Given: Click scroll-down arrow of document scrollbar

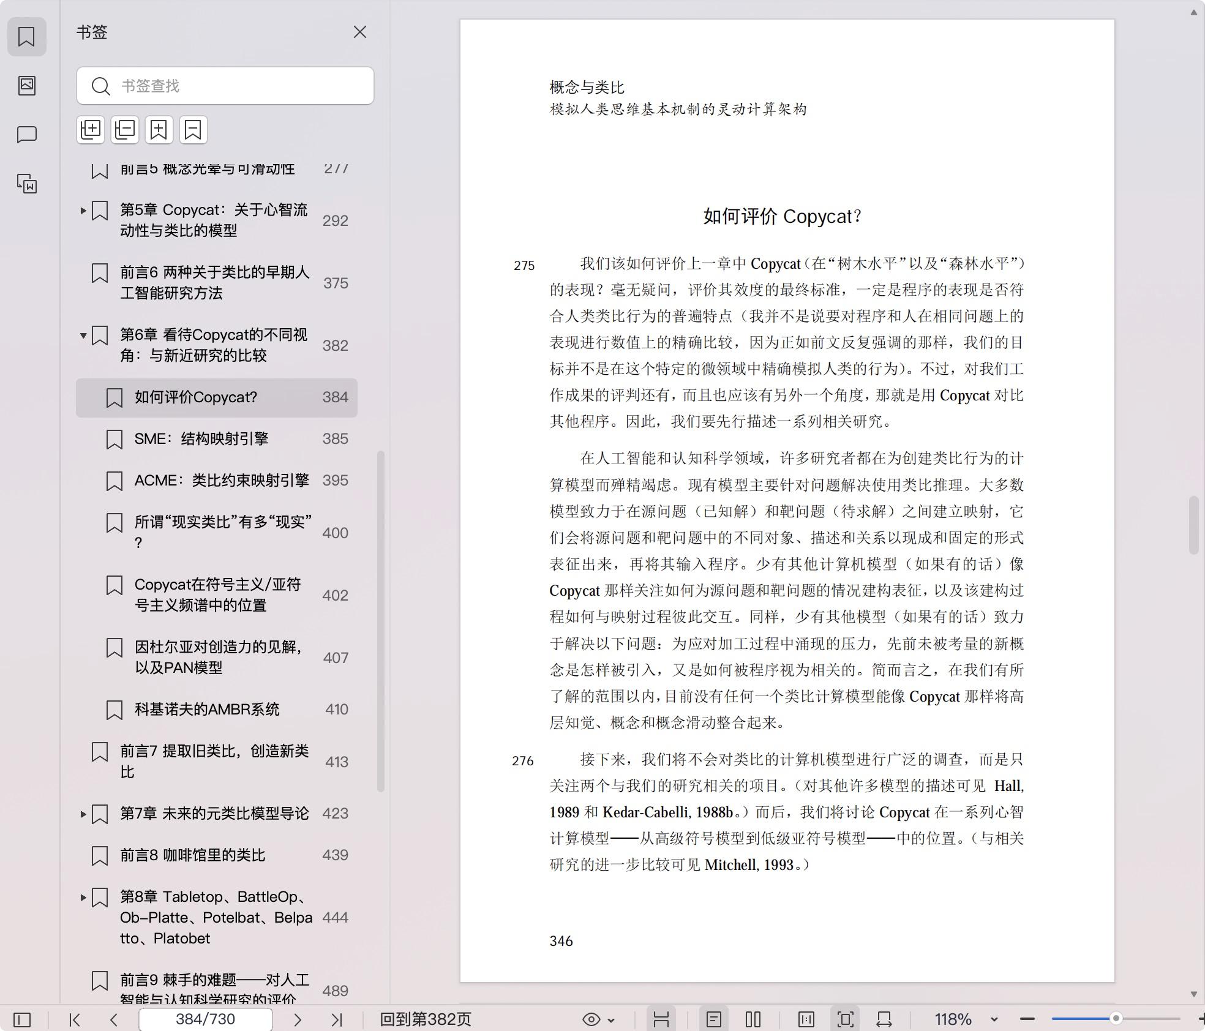Looking at the screenshot, I should pos(1193,994).
